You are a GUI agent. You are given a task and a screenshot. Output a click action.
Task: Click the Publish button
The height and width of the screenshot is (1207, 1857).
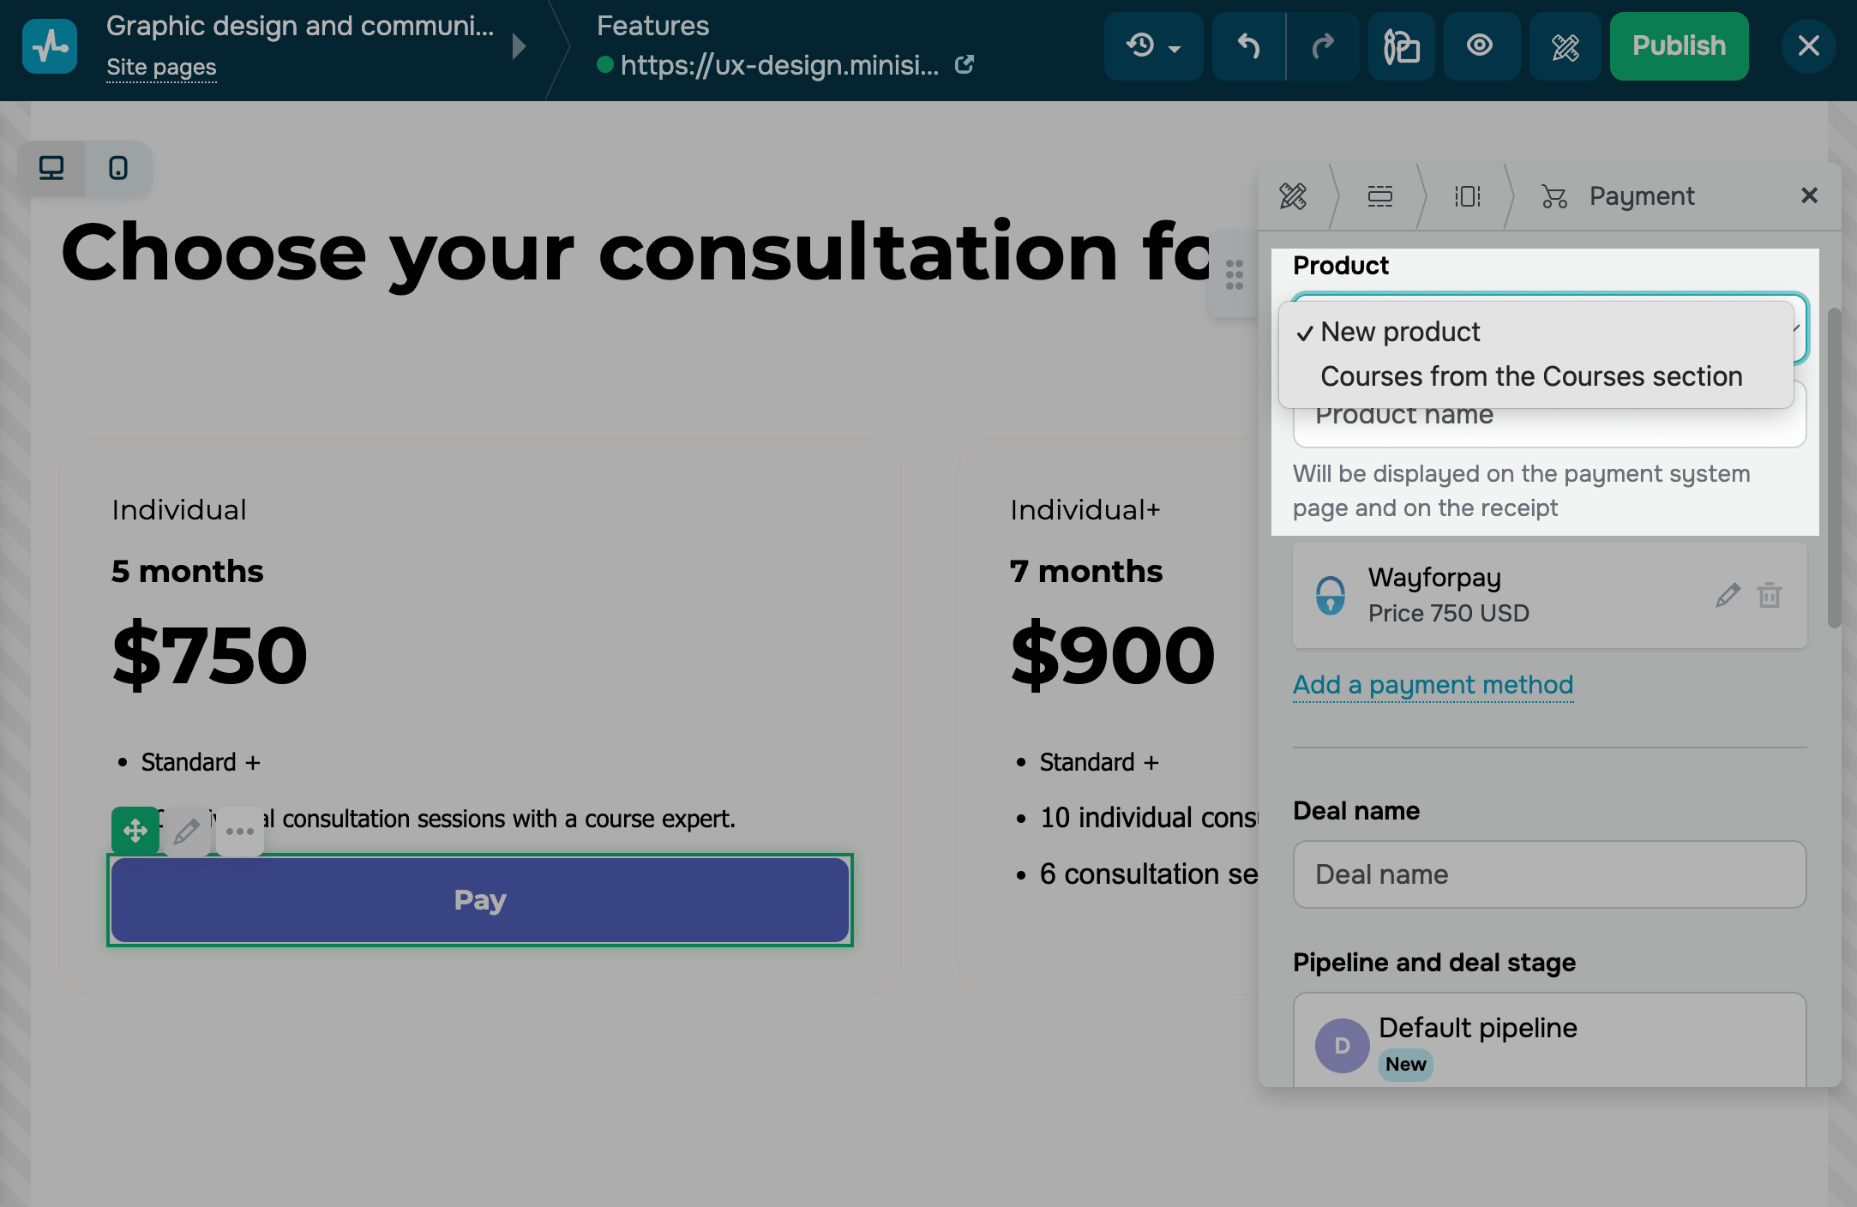(x=1679, y=46)
